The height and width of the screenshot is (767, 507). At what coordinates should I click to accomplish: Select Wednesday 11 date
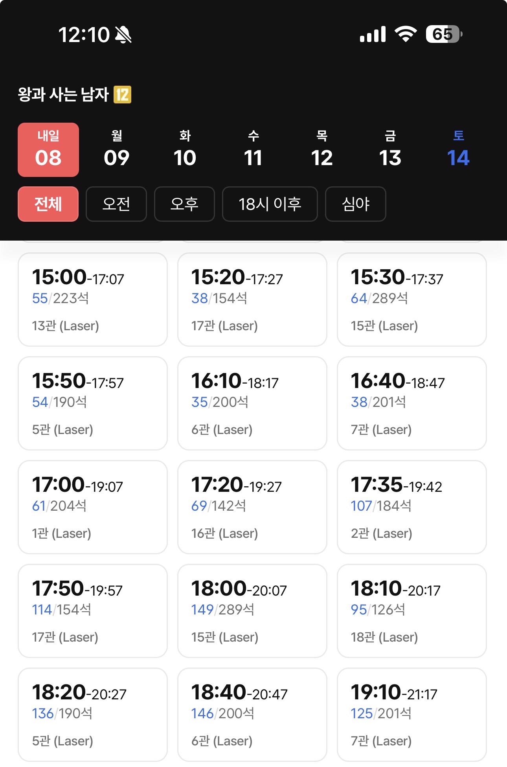point(253,150)
